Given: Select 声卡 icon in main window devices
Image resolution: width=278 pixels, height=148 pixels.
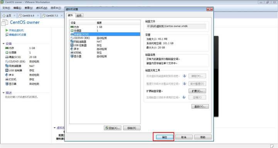Looking at the screenshot, I should (7, 75).
